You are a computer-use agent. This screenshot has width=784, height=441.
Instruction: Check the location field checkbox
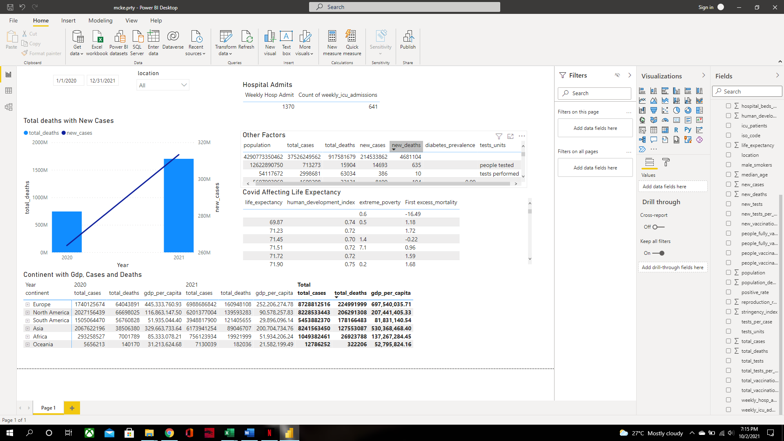tap(728, 155)
